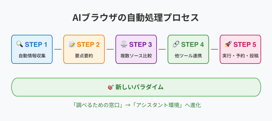Select the purple STEP 3 box
The width and height of the screenshot is (272, 121).
(x=136, y=49)
